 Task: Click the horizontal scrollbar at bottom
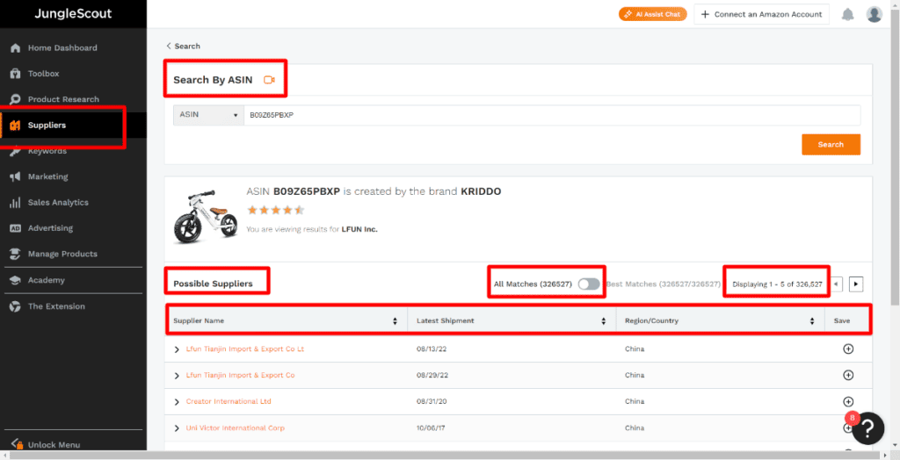click(x=445, y=456)
